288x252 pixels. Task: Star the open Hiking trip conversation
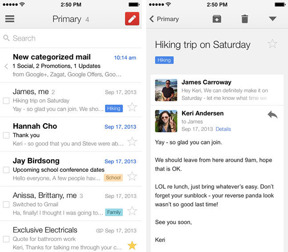coord(272,43)
